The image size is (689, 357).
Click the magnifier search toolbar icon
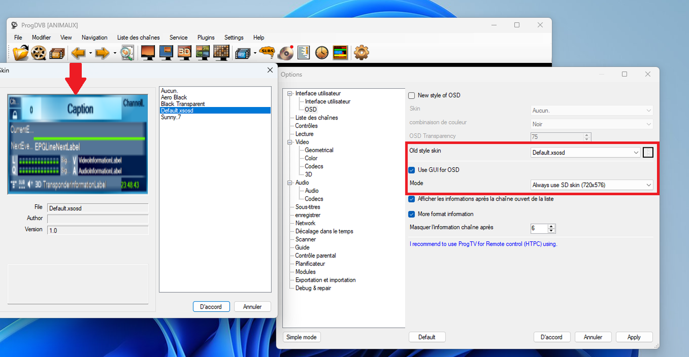point(127,52)
